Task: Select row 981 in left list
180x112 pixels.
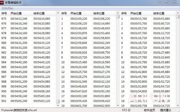Action: pyautogui.click(x=28, y=48)
